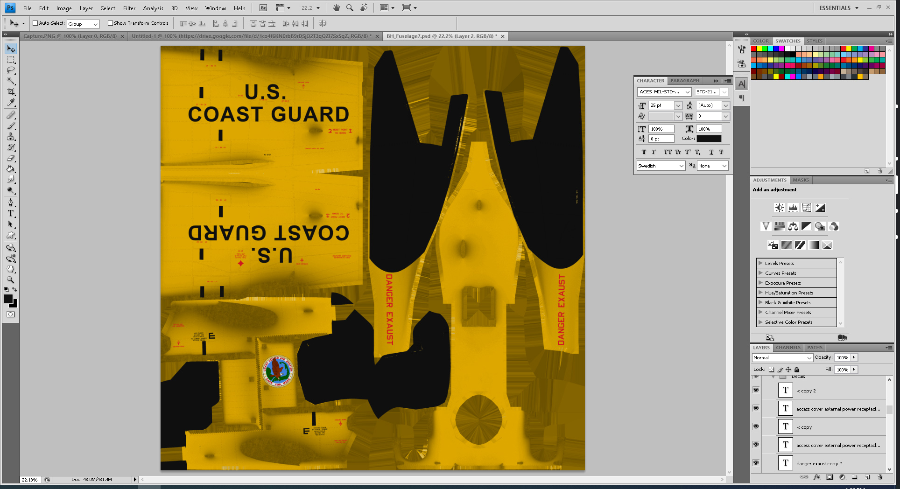
Task: Hide the danger exaust copy 2 layer
Action: click(756, 463)
